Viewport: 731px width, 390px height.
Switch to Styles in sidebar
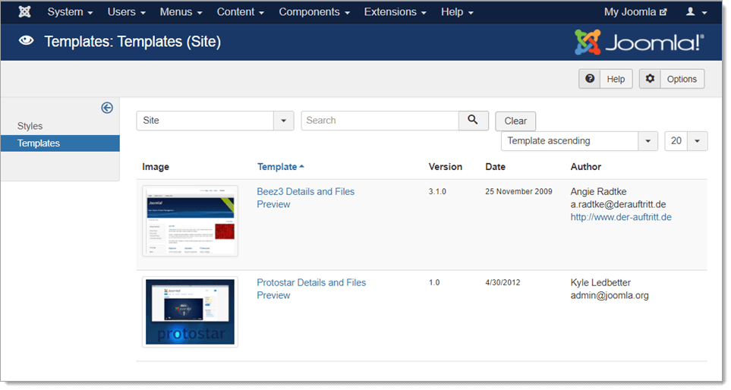[x=30, y=126]
